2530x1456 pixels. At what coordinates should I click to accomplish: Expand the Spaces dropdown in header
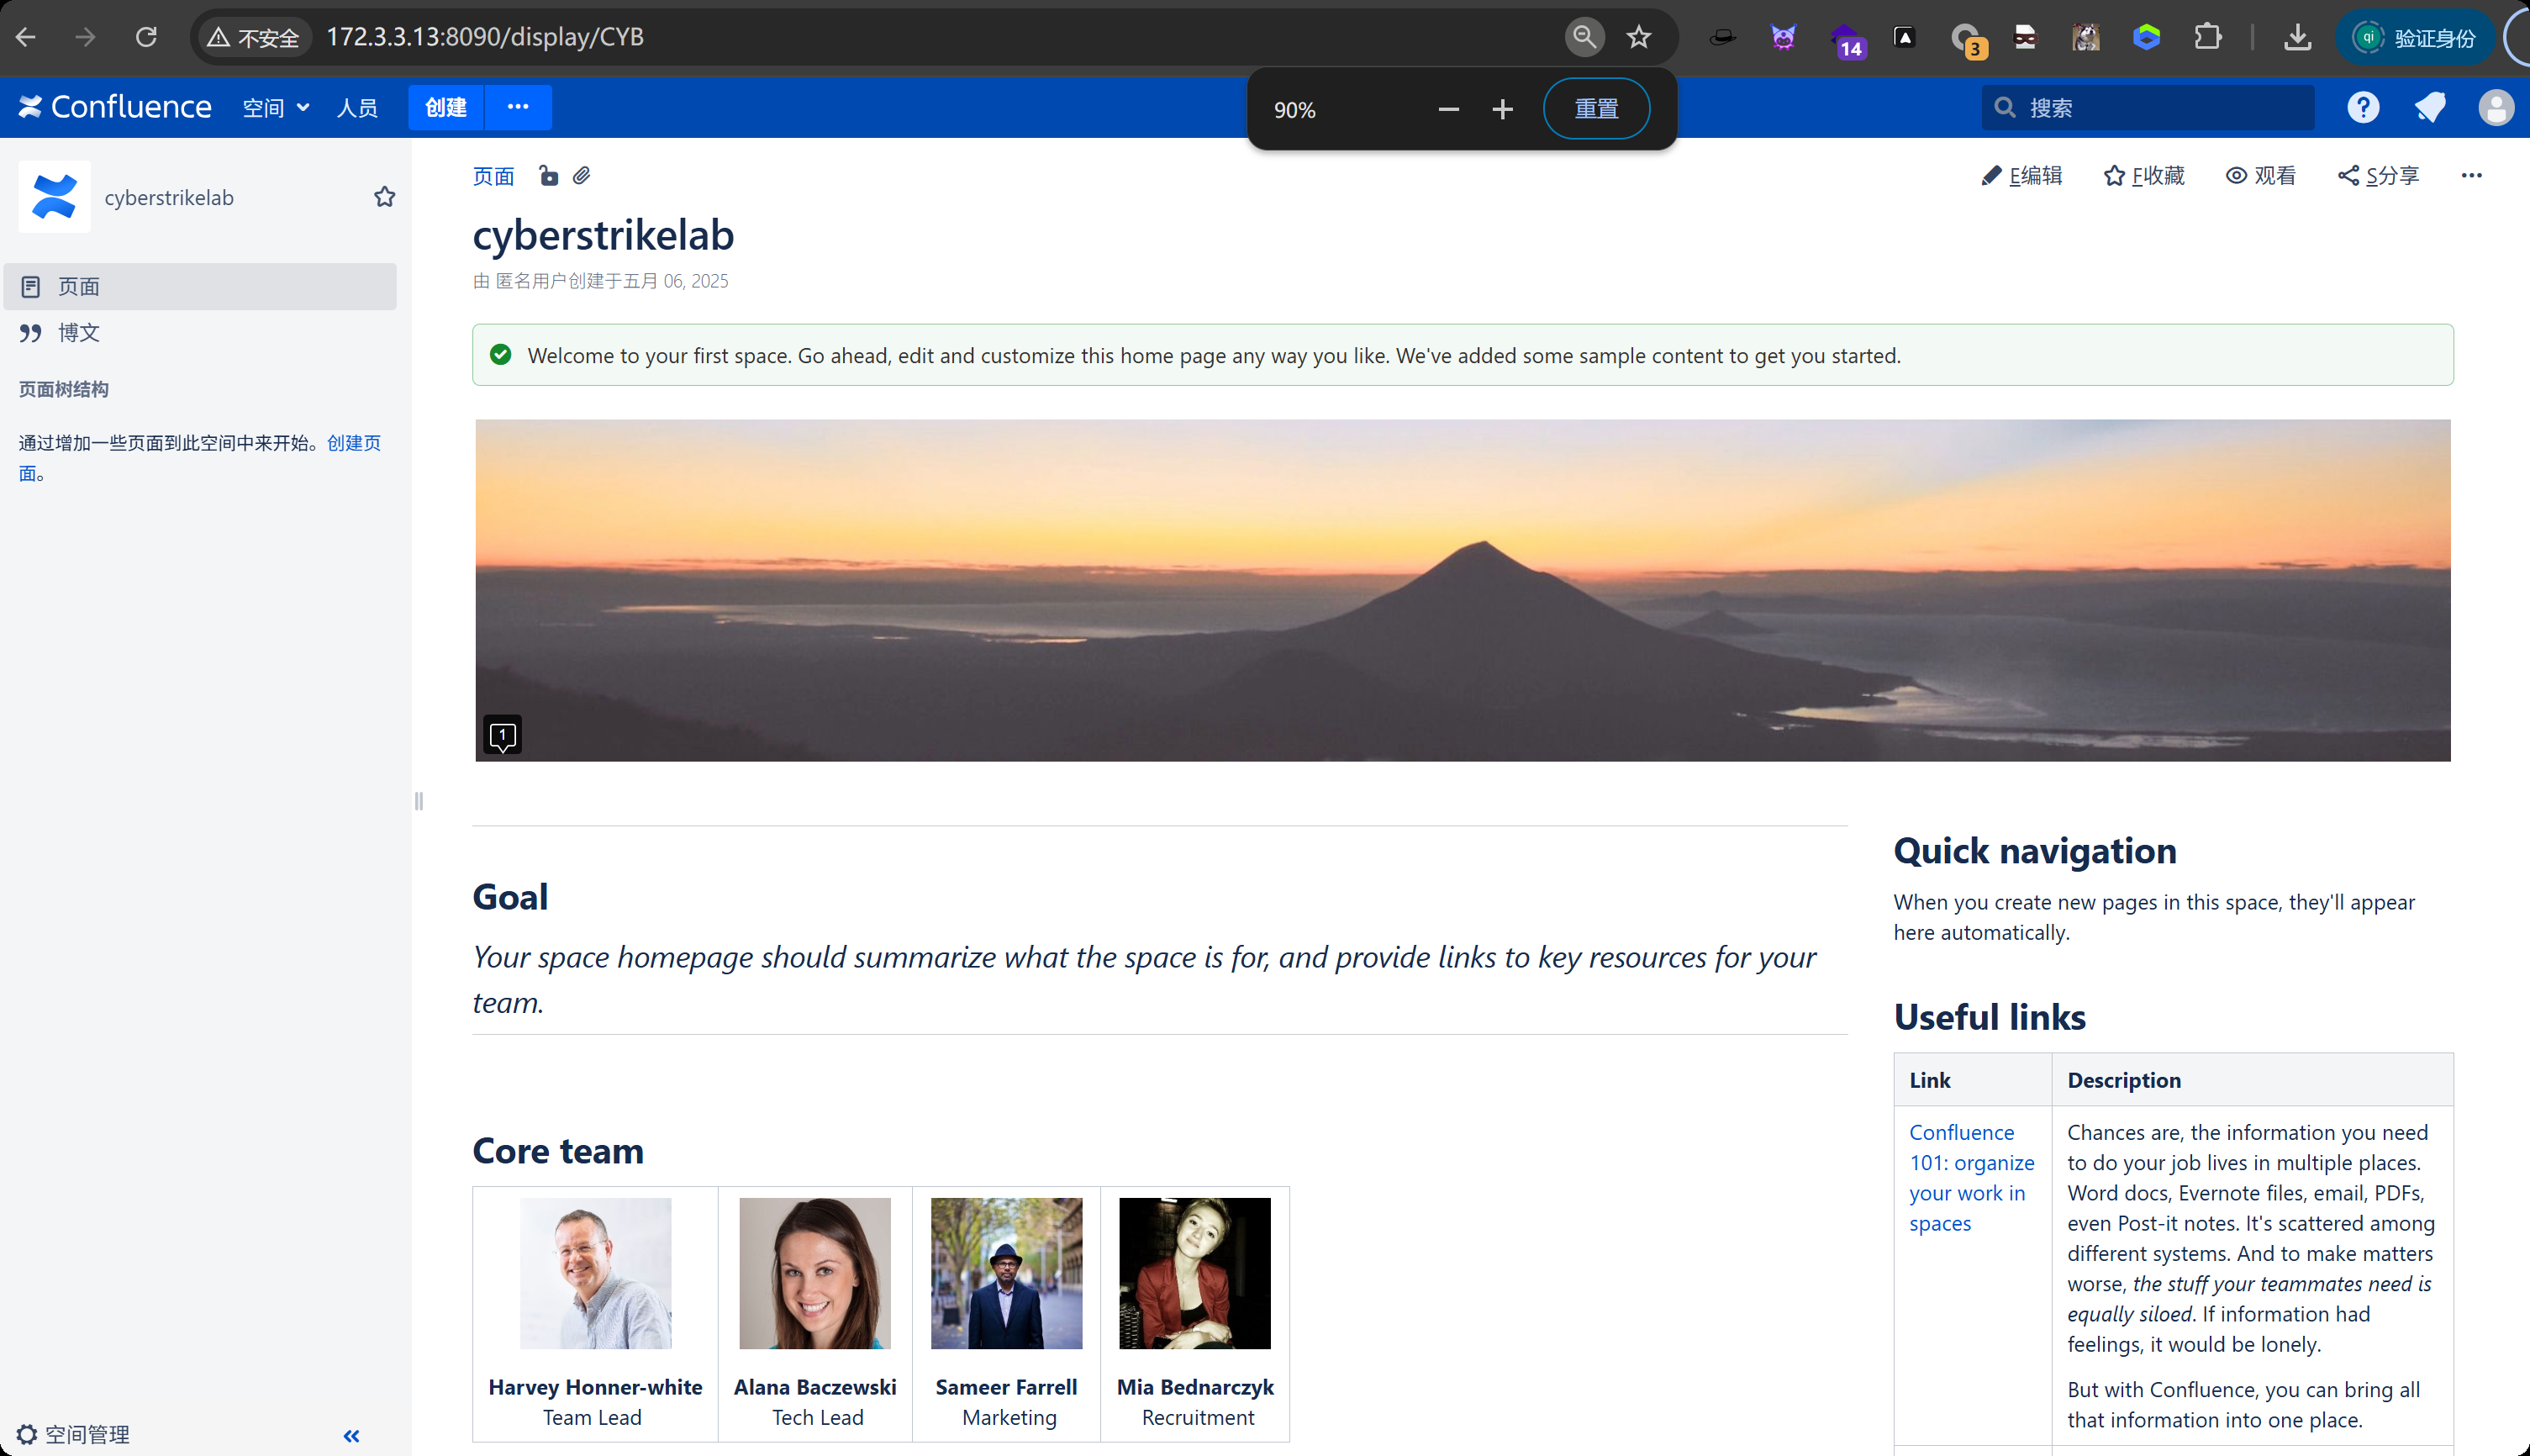[x=276, y=107]
